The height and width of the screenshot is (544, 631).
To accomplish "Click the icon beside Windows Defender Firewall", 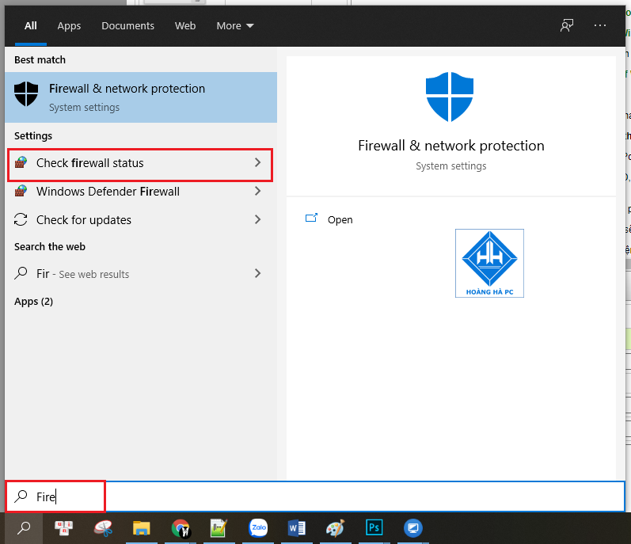I will pyautogui.click(x=21, y=191).
